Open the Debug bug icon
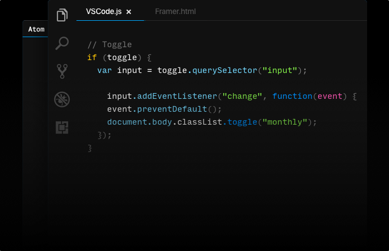Screen dimensions: 389x251 click(x=62, y=99)
